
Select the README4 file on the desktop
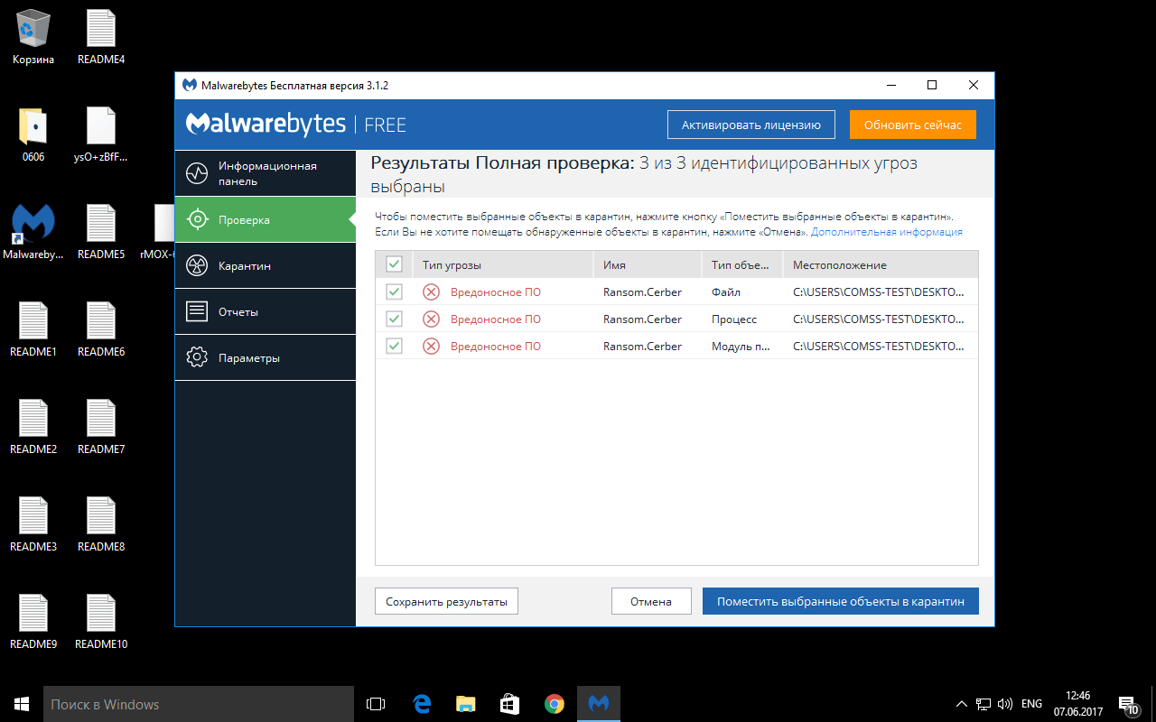pyautogui.click(x=101, y=37)
